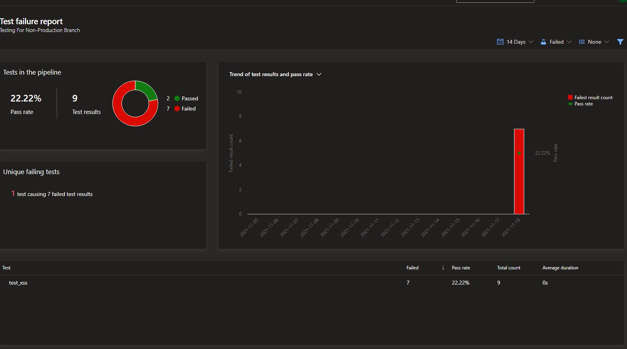Sort by the Total count column header
The width and height of the screenshot is (627, 349).
509,268
